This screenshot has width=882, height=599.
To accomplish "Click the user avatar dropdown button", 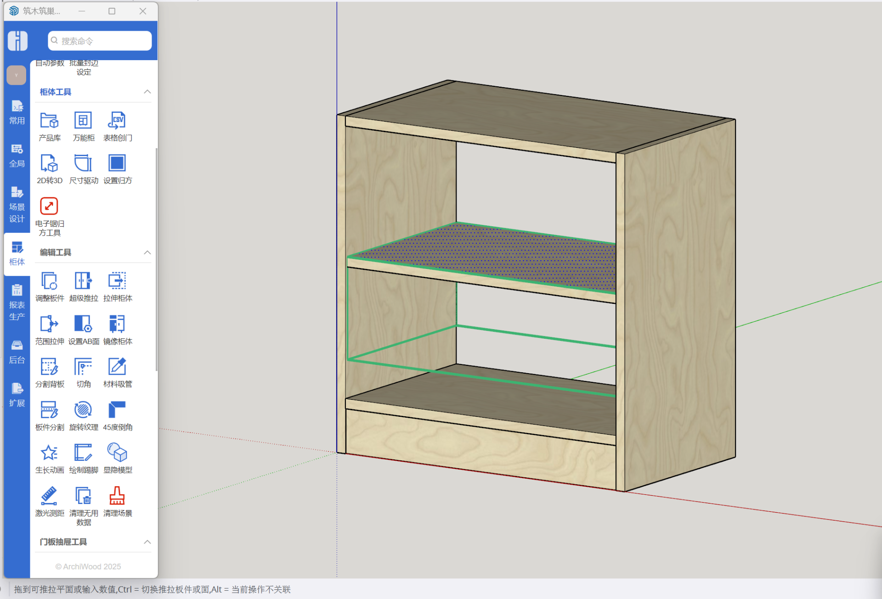I will (x=17, y=75).
